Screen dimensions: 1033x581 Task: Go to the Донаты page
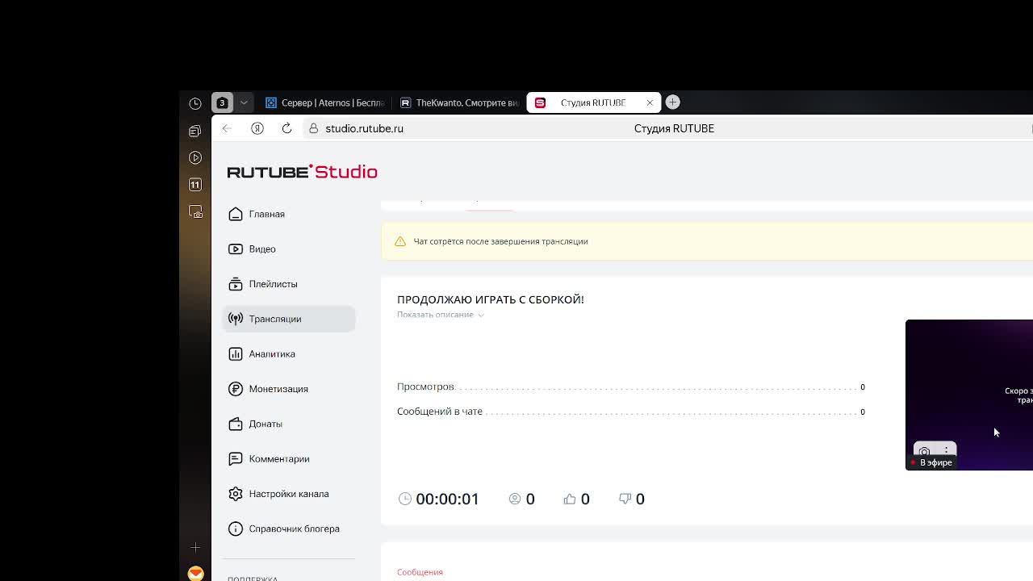point(288,424)
